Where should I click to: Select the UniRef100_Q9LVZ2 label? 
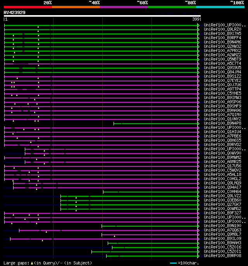pos(222,196)
